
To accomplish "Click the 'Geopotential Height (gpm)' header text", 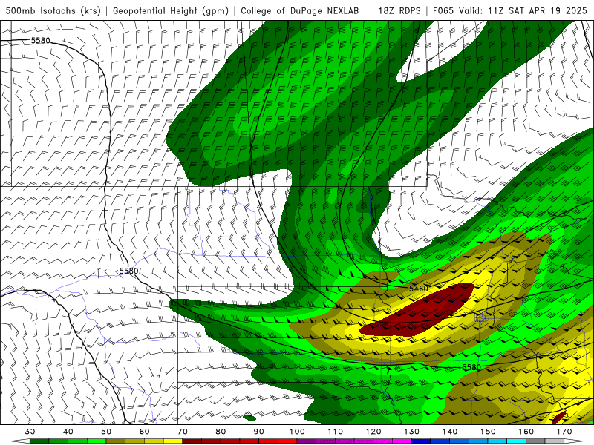I will pyautogui.click(x=171, y=10).
